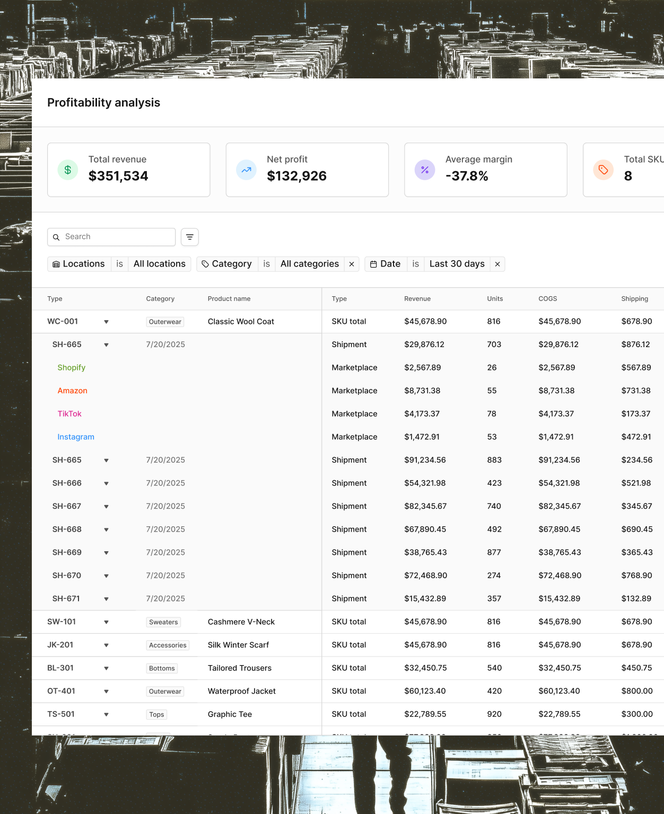This screenshot has width=664, height=814.
Task: Open the All categories value dropdown
Action: (310, 264)
